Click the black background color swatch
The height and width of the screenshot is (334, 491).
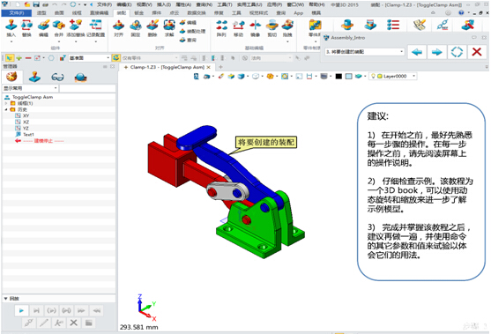pyautogui.click(x=338, y=76)
